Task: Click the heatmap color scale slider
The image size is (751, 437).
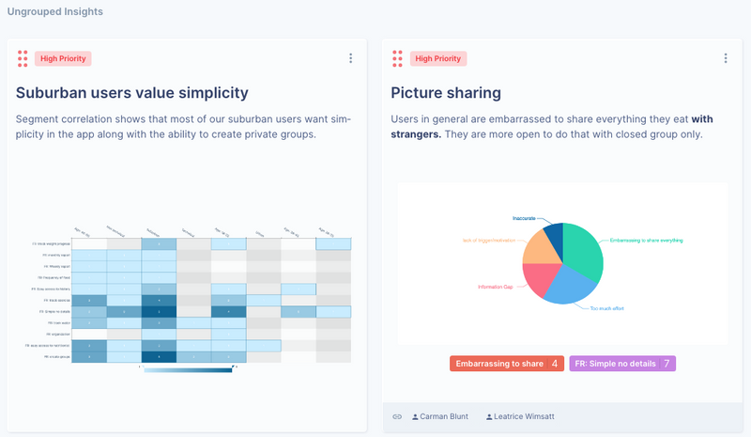Action: (x=188, y=369)
